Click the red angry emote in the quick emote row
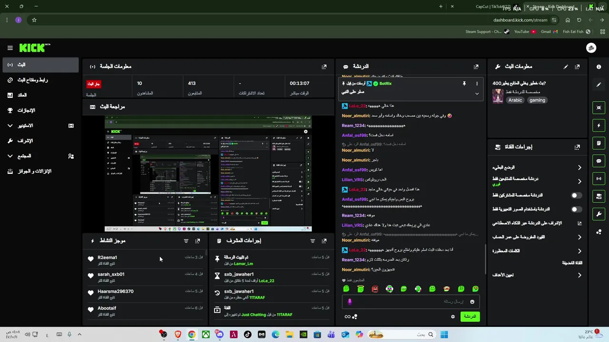Screen dimensions: 609x342 pyautogui.click(x=375, y=289)
